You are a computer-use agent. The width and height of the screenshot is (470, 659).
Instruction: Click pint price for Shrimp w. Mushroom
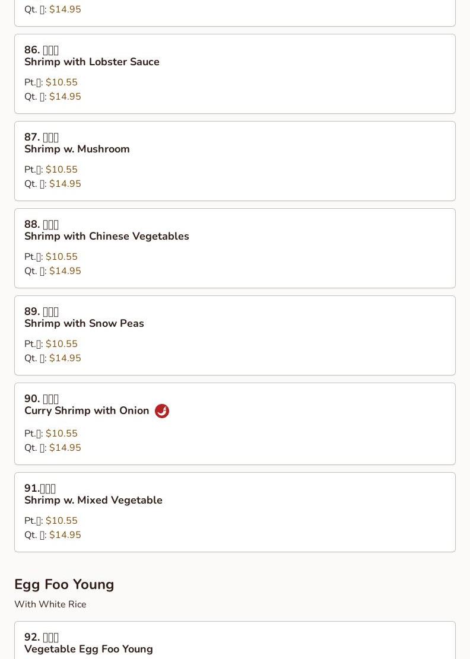61,170
